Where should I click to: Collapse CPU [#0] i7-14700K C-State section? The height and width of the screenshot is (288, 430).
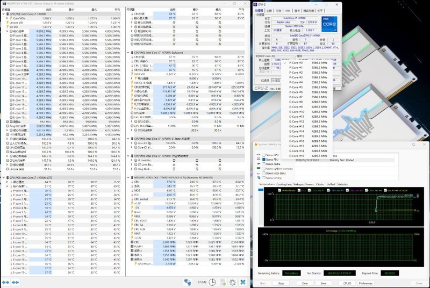pyautogui.click(x=128, y=139)
